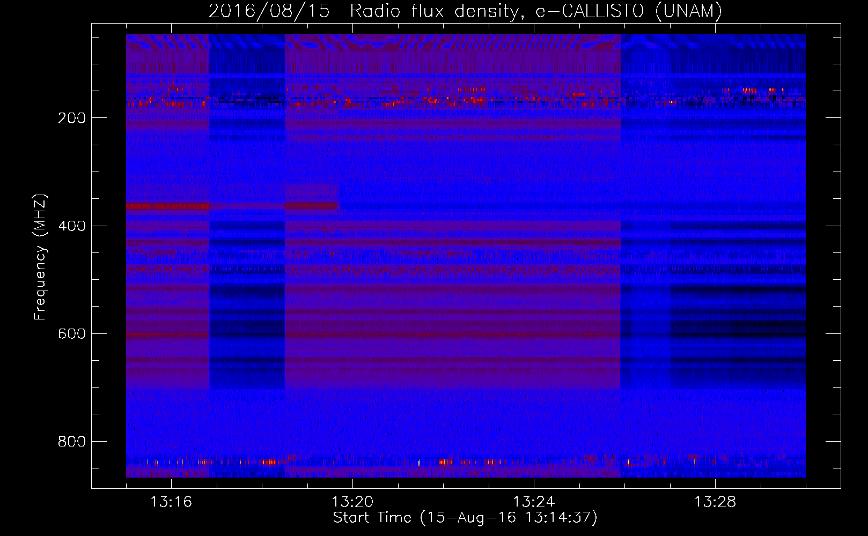
Task: Click the "Frequency (MHZ)" axis label
Action: click(x=40, y=257)
